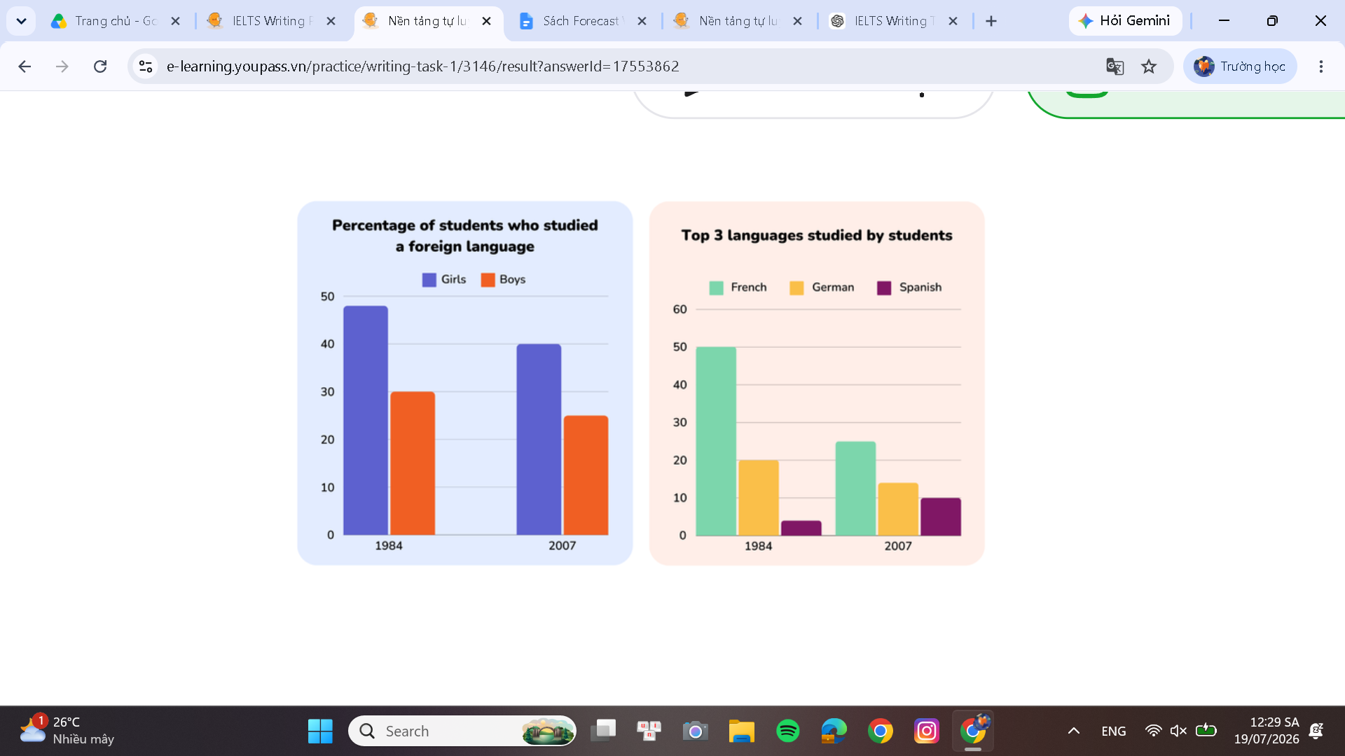
Task: Open the ENG language input selector
Action: 1114,731
